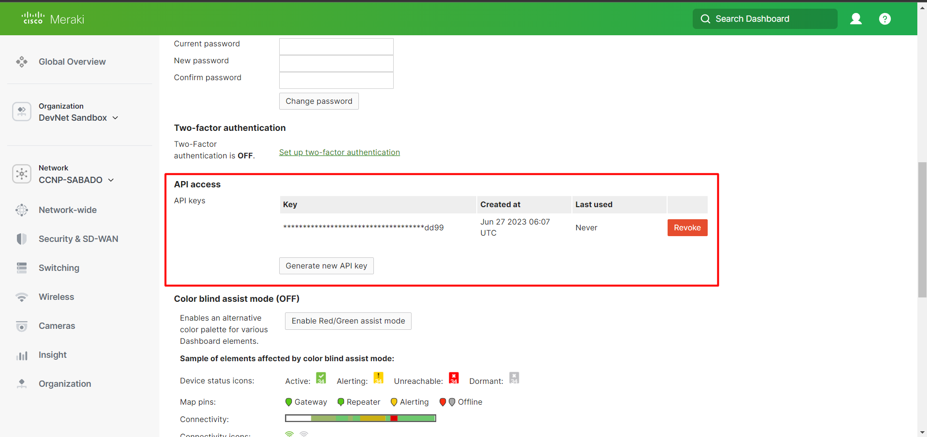Click the Global Overview sidebar icon
Screen dimensions: 927x437
22,62
